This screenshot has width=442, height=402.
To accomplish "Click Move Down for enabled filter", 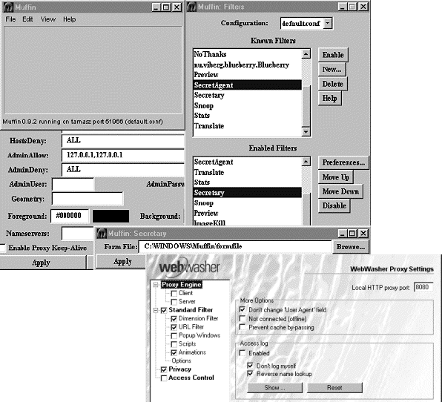I will [x=340, y=191].
